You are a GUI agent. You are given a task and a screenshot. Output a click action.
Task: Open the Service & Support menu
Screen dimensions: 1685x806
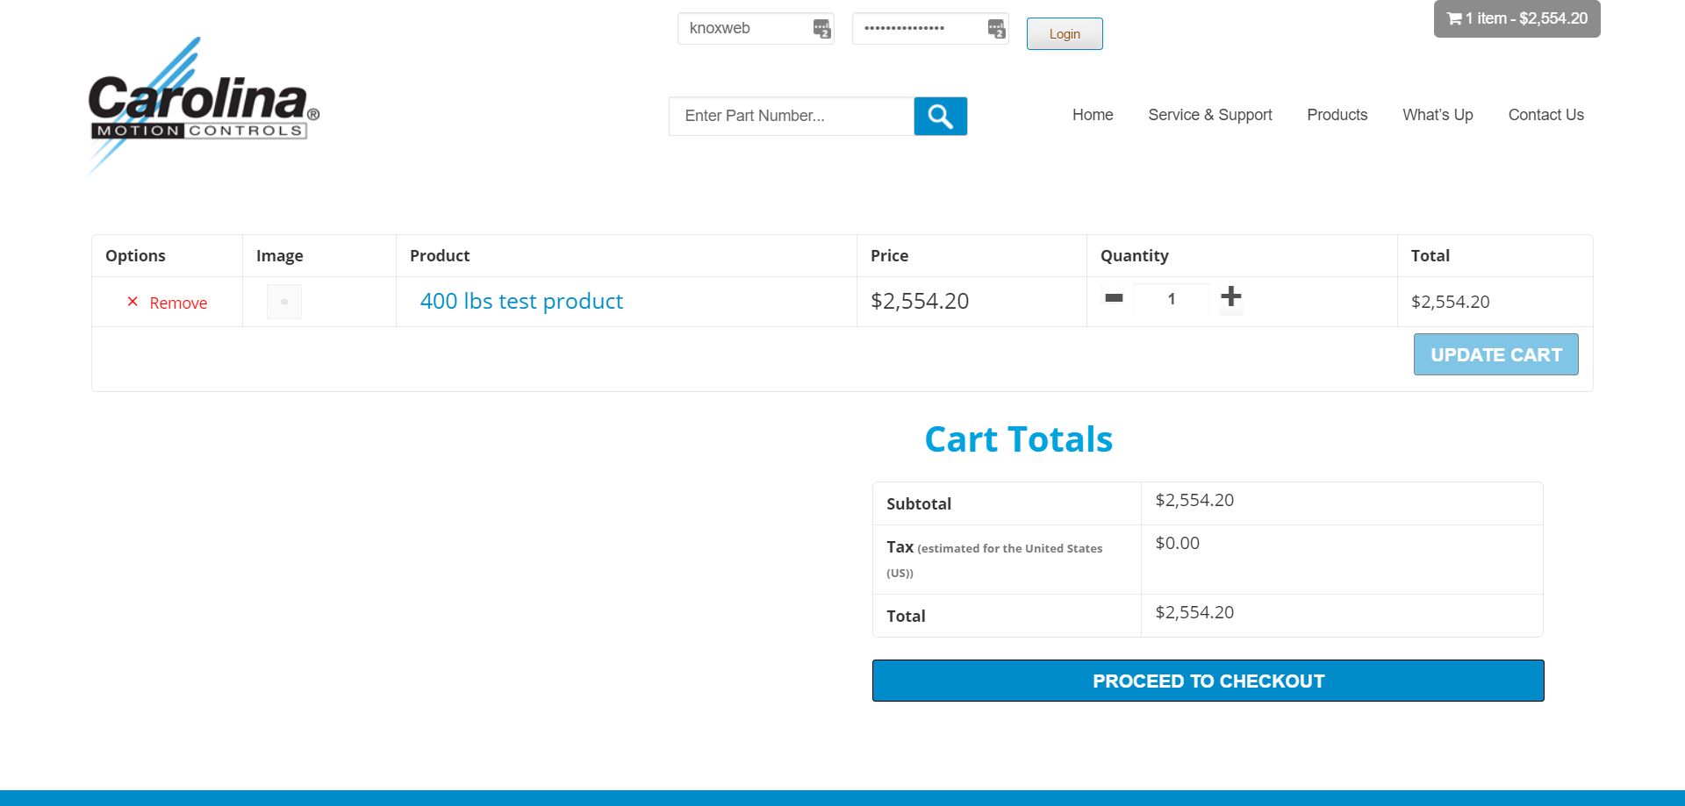(1209, 115)
